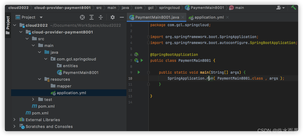Open Project view dropdown arrow

point(41,17)
